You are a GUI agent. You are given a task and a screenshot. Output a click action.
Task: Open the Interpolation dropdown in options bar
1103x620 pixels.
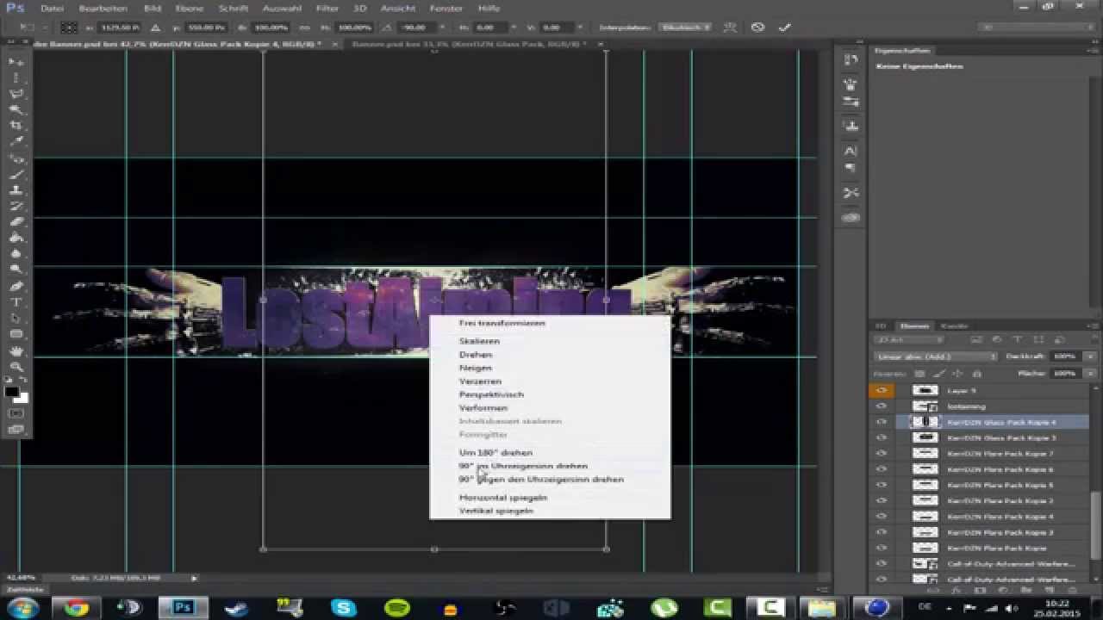tap(687, 28)
